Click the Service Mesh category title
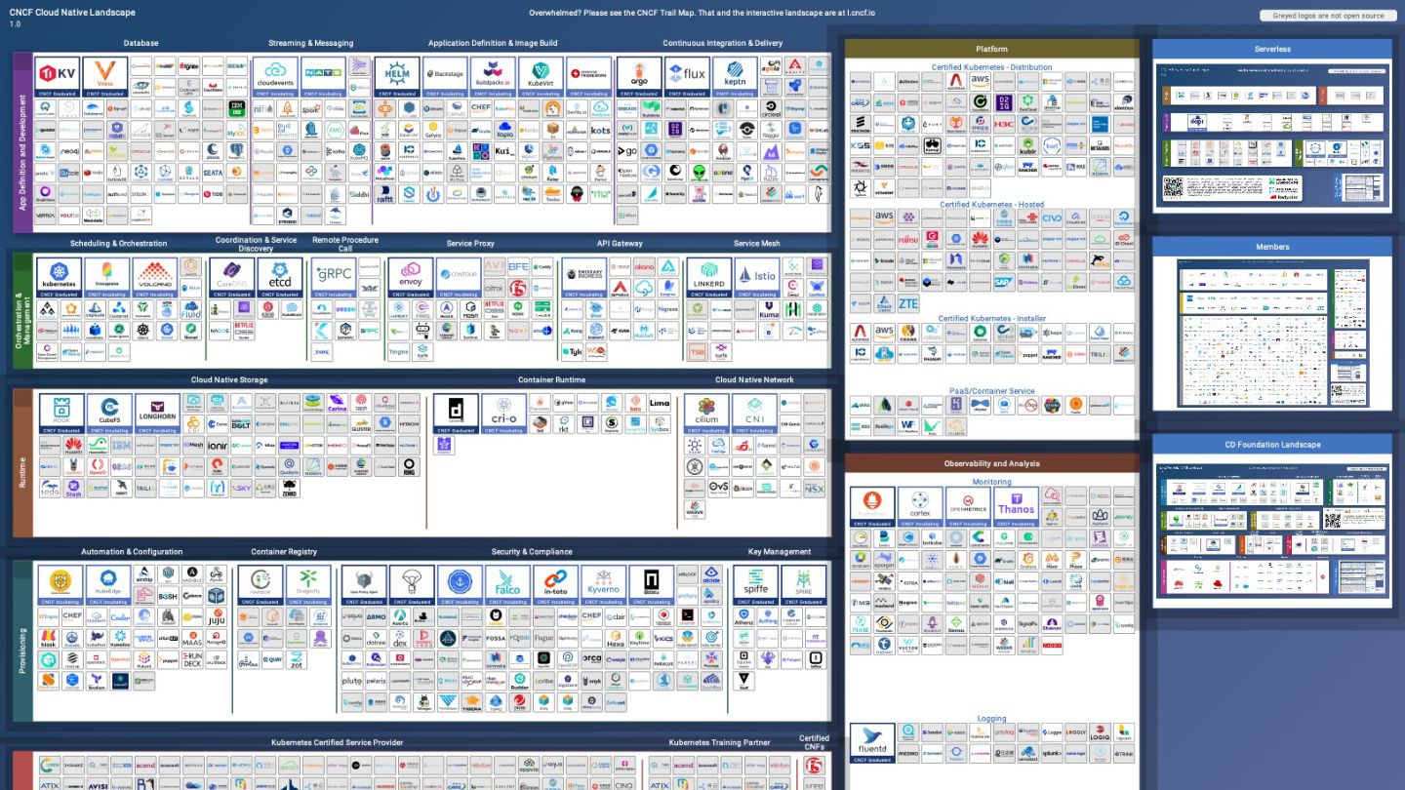The width and height of the screenshot is (1405, 790). pos(757,244)
